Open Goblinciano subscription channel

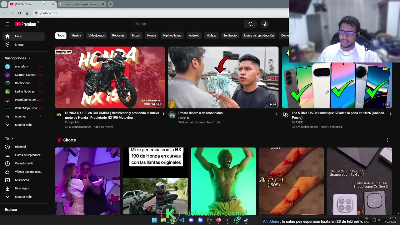(x=24, y=83)
